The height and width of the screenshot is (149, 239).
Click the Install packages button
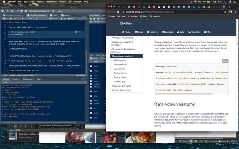[x=93, y=58]
